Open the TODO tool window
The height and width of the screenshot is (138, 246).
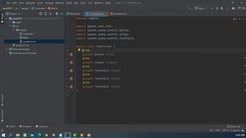pos(11,127)
